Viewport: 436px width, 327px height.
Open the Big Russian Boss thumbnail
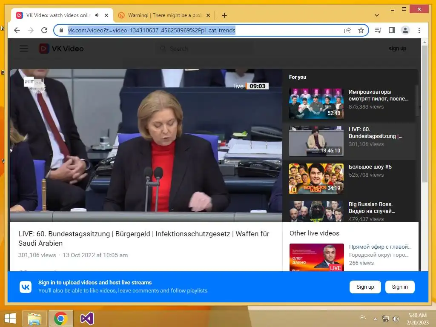coord(316,211)
